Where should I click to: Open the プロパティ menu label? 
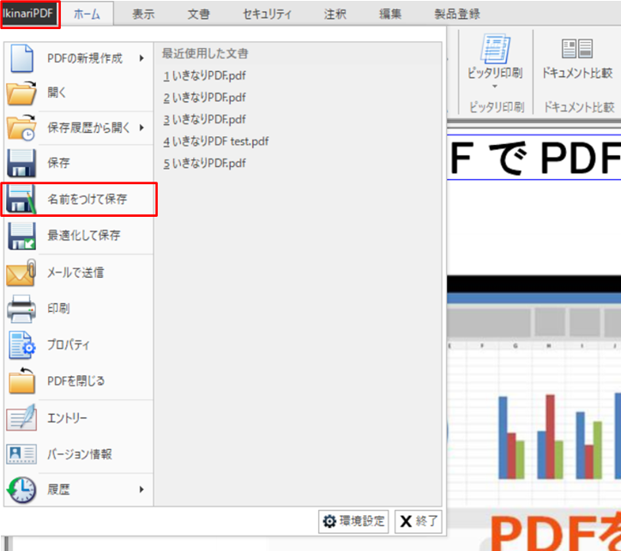68,344
